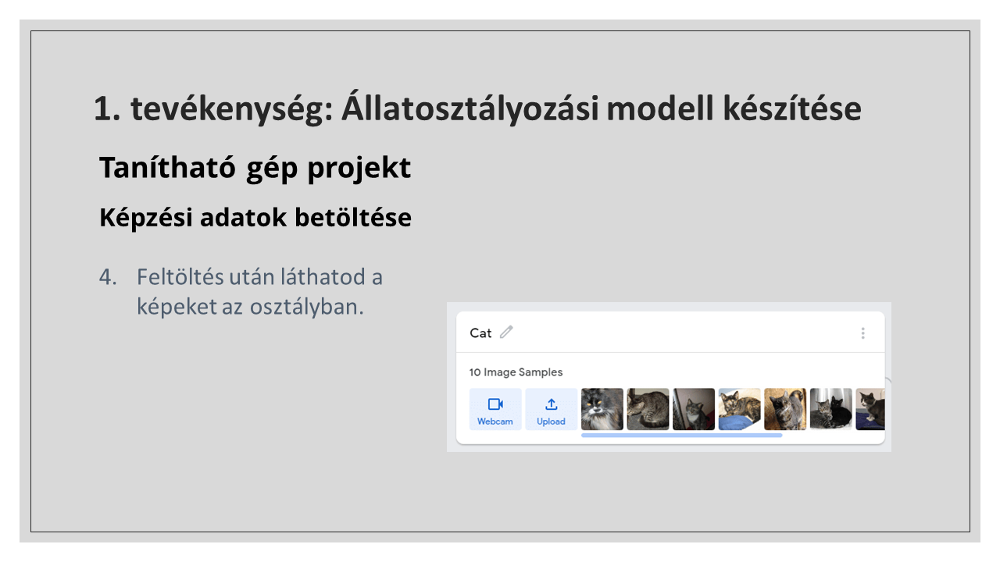Click the slide title "1. tevékenység: Állatosztályozási modell készítése"
The image size is (1000, 562).
477,108
